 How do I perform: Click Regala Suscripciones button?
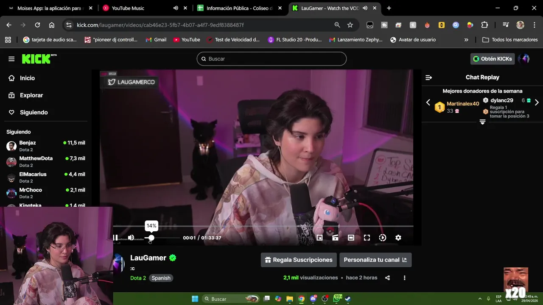click(x=299, y=260)
